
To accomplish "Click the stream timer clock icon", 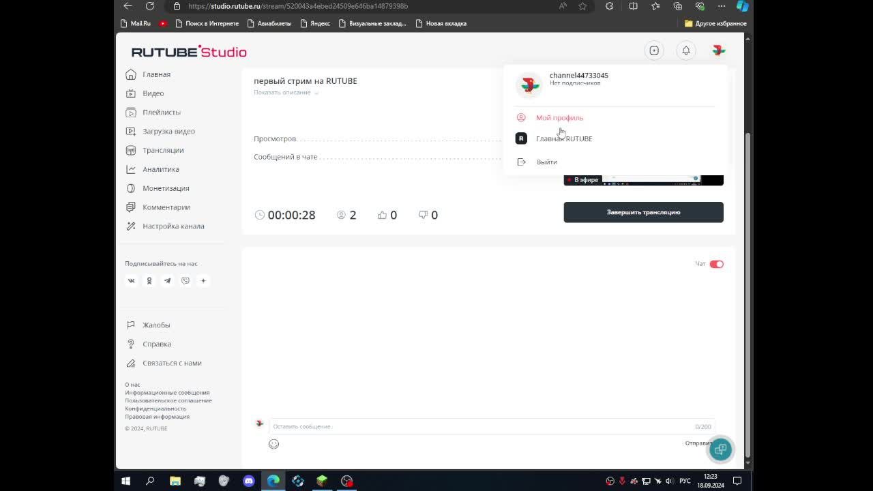I will (x=259, y=215).
